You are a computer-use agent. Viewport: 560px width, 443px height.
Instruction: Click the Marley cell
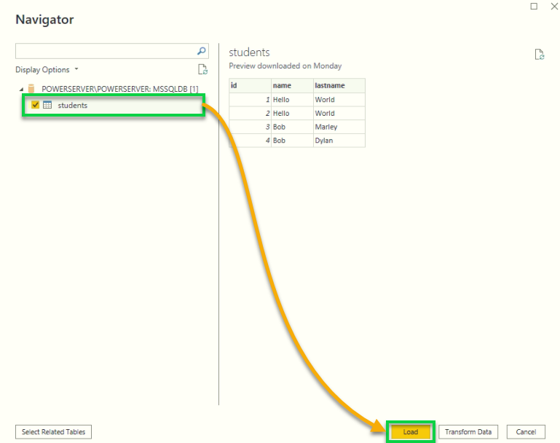(x=339, y=127)
